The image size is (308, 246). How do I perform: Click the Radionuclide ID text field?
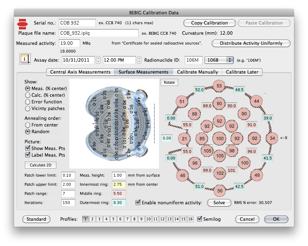click(194, 60)
